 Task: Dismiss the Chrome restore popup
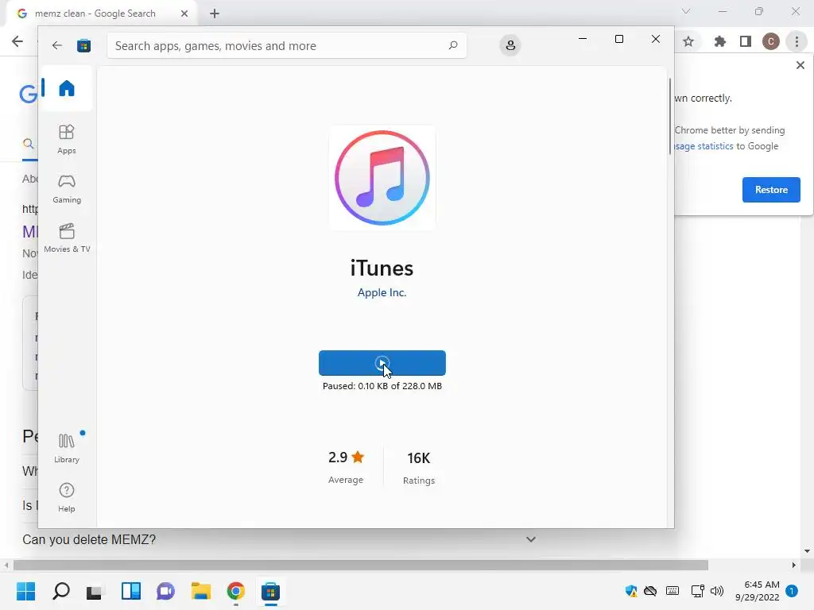(x=800, y=65)
